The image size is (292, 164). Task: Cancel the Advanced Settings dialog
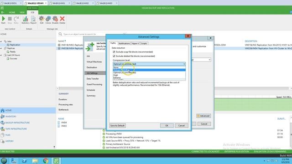182,126
